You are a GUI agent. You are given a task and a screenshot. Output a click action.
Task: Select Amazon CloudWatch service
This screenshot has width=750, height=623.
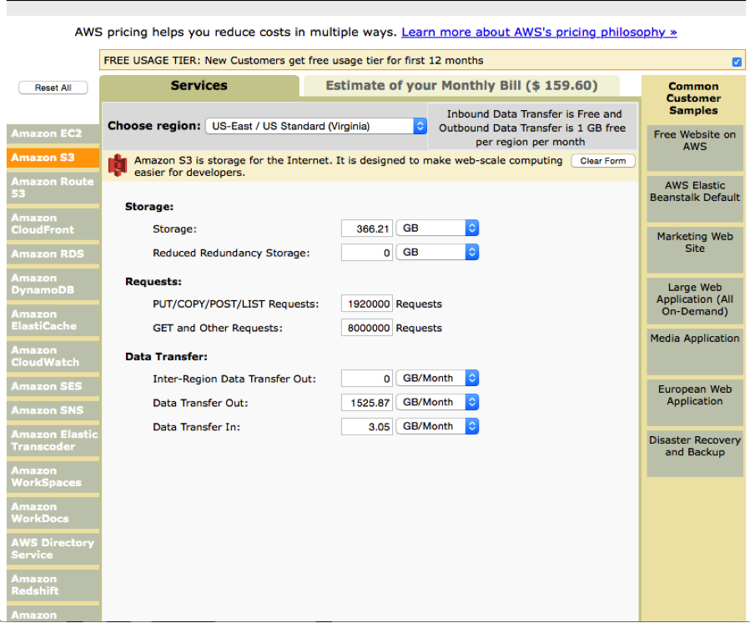tap(53, 356)
